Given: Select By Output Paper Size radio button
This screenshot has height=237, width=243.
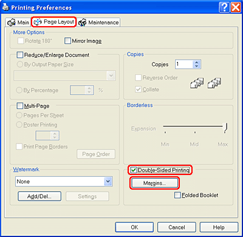Looking at the screenshot, I should tap(19, 64).
